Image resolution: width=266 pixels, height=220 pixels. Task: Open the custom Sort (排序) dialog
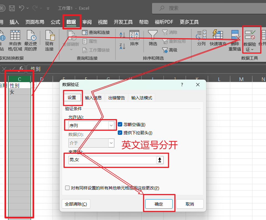tap(134, 38)
